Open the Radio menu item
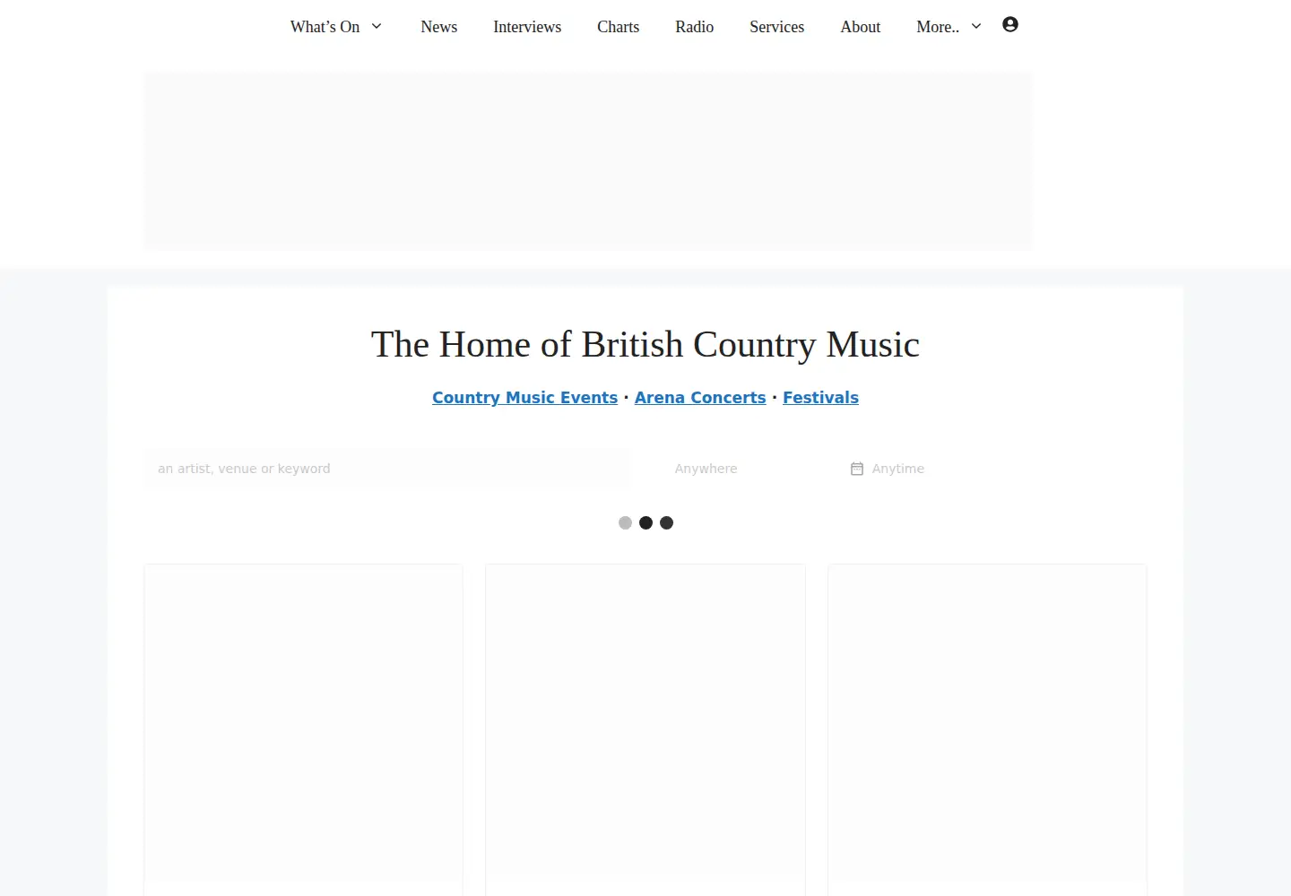Image resolution: width=1291 pixels, height=896 pixels. 695,27
